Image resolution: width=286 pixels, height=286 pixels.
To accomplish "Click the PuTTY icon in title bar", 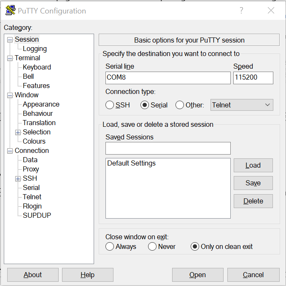I will pyautogui.click(x=10, y=10).
